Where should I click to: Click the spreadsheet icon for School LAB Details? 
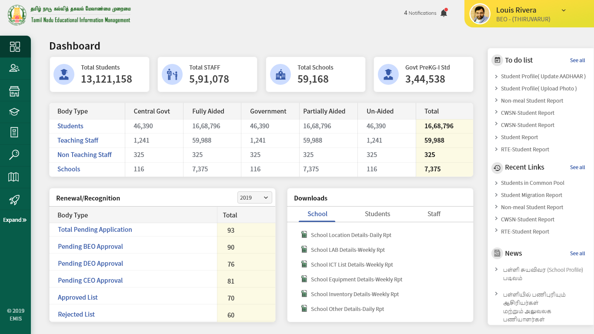(304, 249)
